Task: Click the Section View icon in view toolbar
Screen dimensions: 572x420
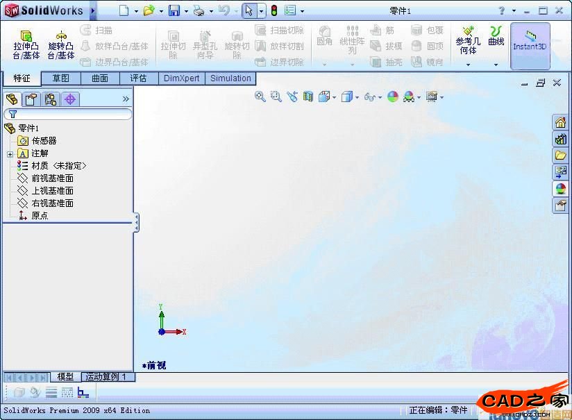Action: [308, 97]
